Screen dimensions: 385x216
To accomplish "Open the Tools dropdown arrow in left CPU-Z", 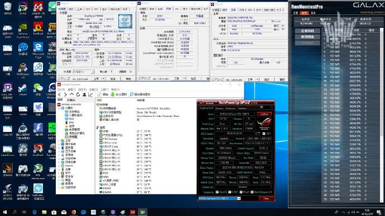I will (103, 79).
